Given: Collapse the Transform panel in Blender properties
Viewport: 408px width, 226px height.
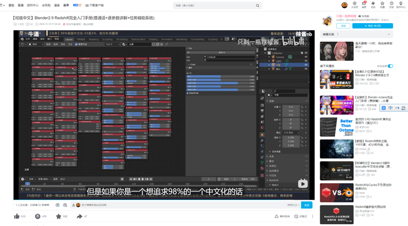Looking at the screenshot, I should click(267, 101).
